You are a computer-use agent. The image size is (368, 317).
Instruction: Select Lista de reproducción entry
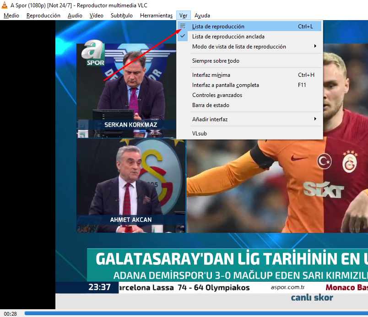tap(218, 27)
